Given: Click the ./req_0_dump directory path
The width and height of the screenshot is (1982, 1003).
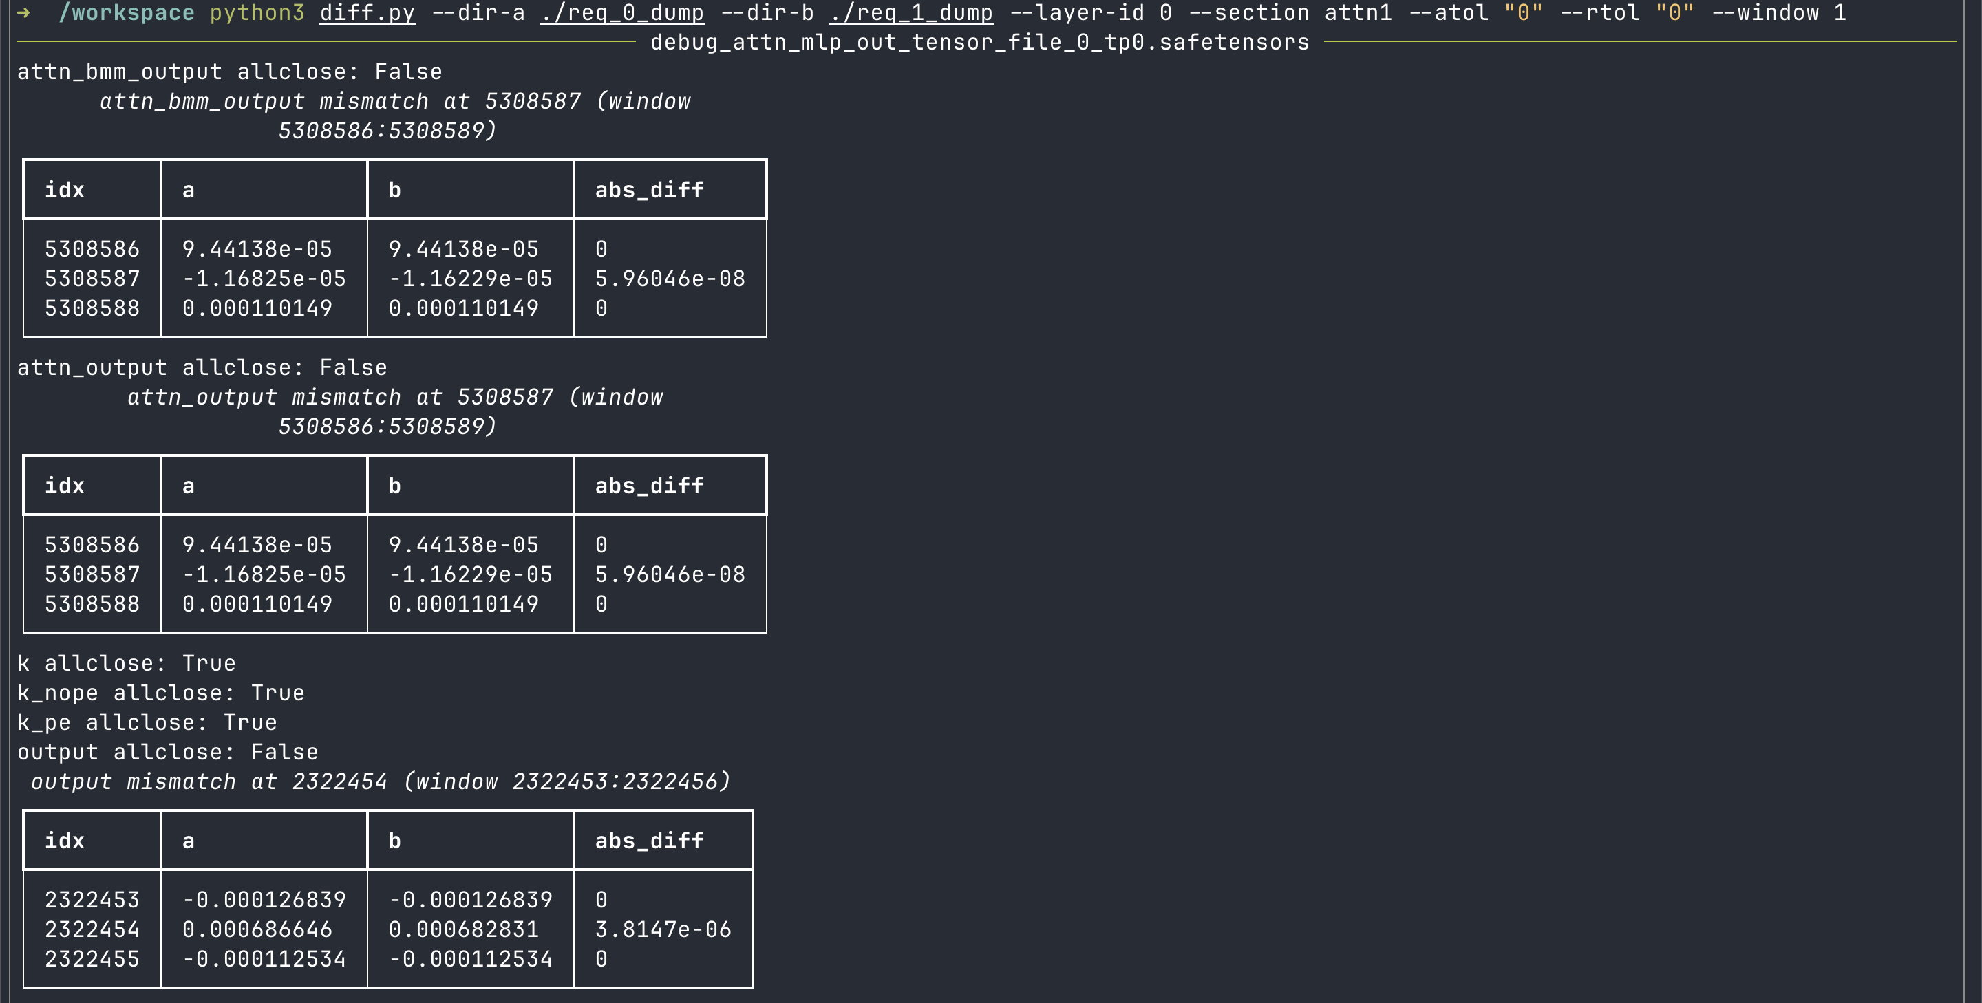Looking at the screenshot, I should 621,12.
